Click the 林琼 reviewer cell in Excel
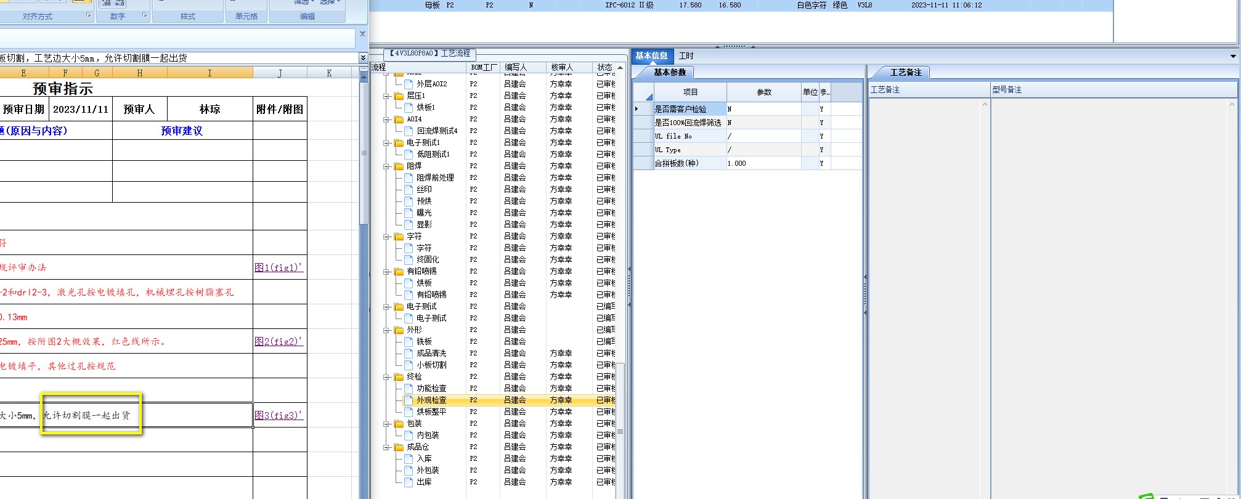Screen dimensions: 1241x499 (x=210, y=109)
